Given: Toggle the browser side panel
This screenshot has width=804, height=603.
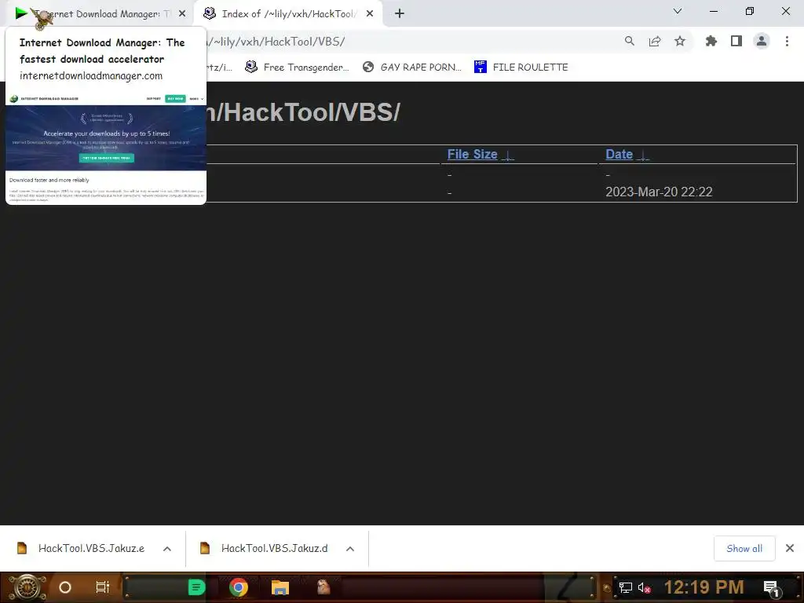Looking at the screenshot, I should click(x=736, y=42).
